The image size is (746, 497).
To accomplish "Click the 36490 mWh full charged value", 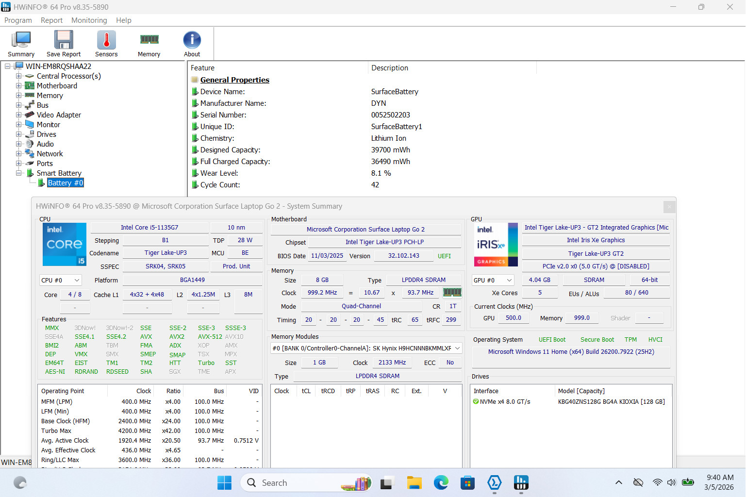I will [x=391, y=162].
